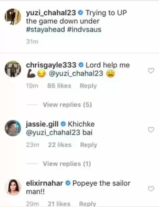The width and height of the screenshot is (159, 207).
Task: Open @yuzi_chahal23 mention in jassie.gill's comment
Action: pos(53,132)
